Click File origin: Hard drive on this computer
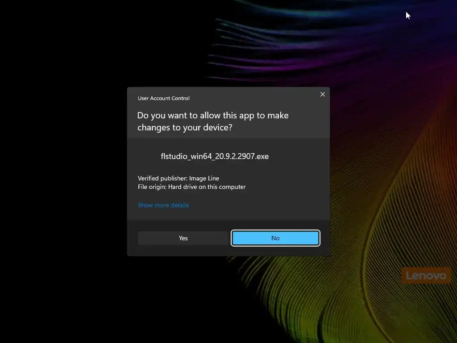457x343 pixels. click(x=192, y=187)
